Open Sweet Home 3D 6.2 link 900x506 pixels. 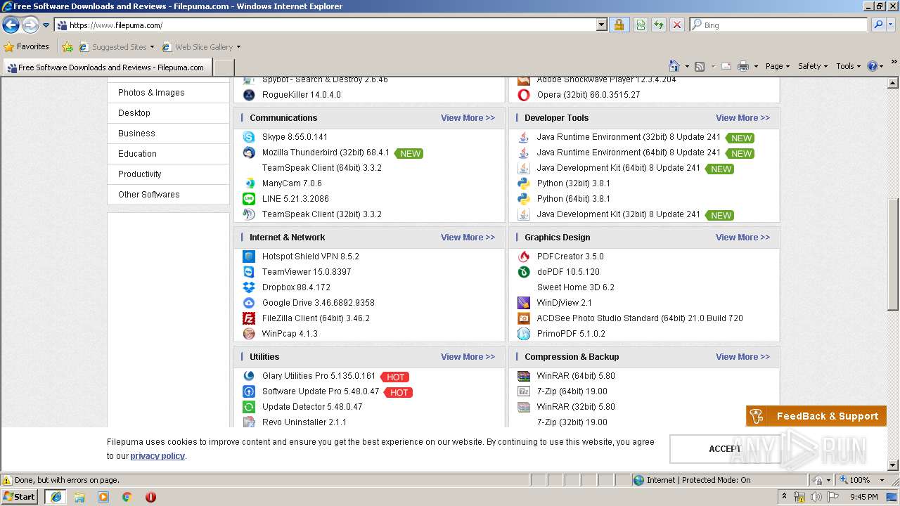tap(575, 287)
